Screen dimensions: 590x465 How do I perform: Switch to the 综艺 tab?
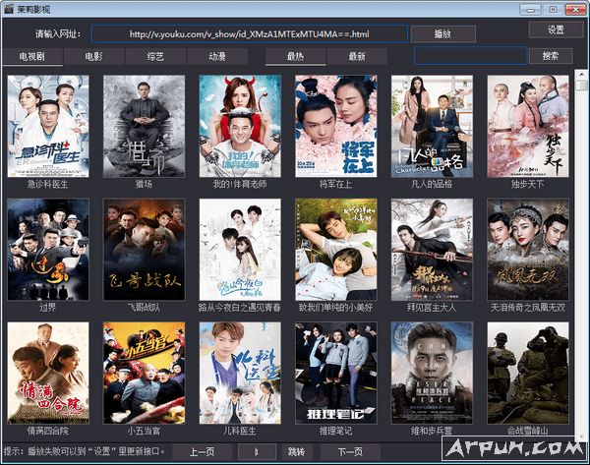[154, 57]
